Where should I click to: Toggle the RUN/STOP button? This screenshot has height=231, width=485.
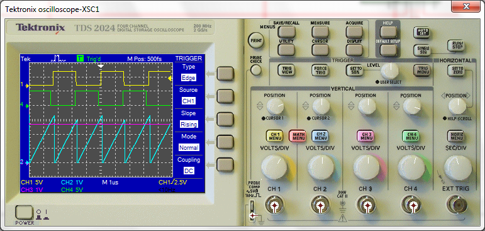(455, 45)
